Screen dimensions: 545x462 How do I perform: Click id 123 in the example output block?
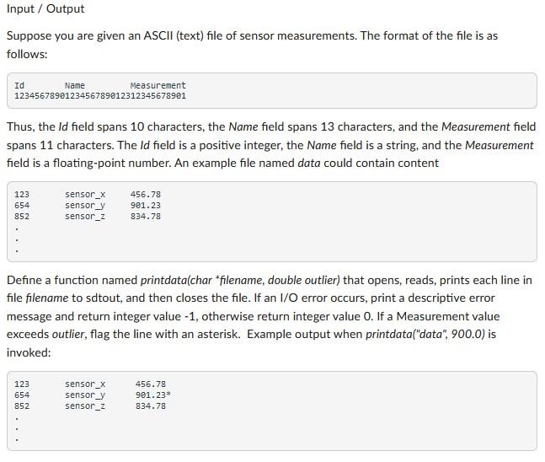click(22, 384)
